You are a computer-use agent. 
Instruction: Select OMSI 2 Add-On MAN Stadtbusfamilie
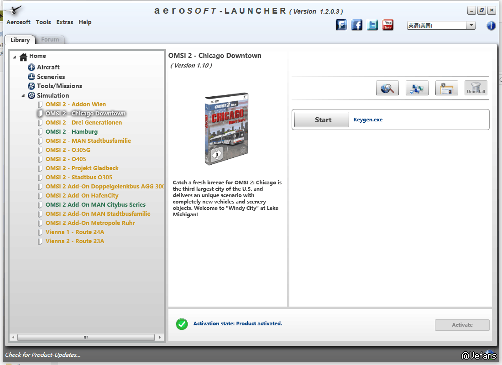click(98, 214)
